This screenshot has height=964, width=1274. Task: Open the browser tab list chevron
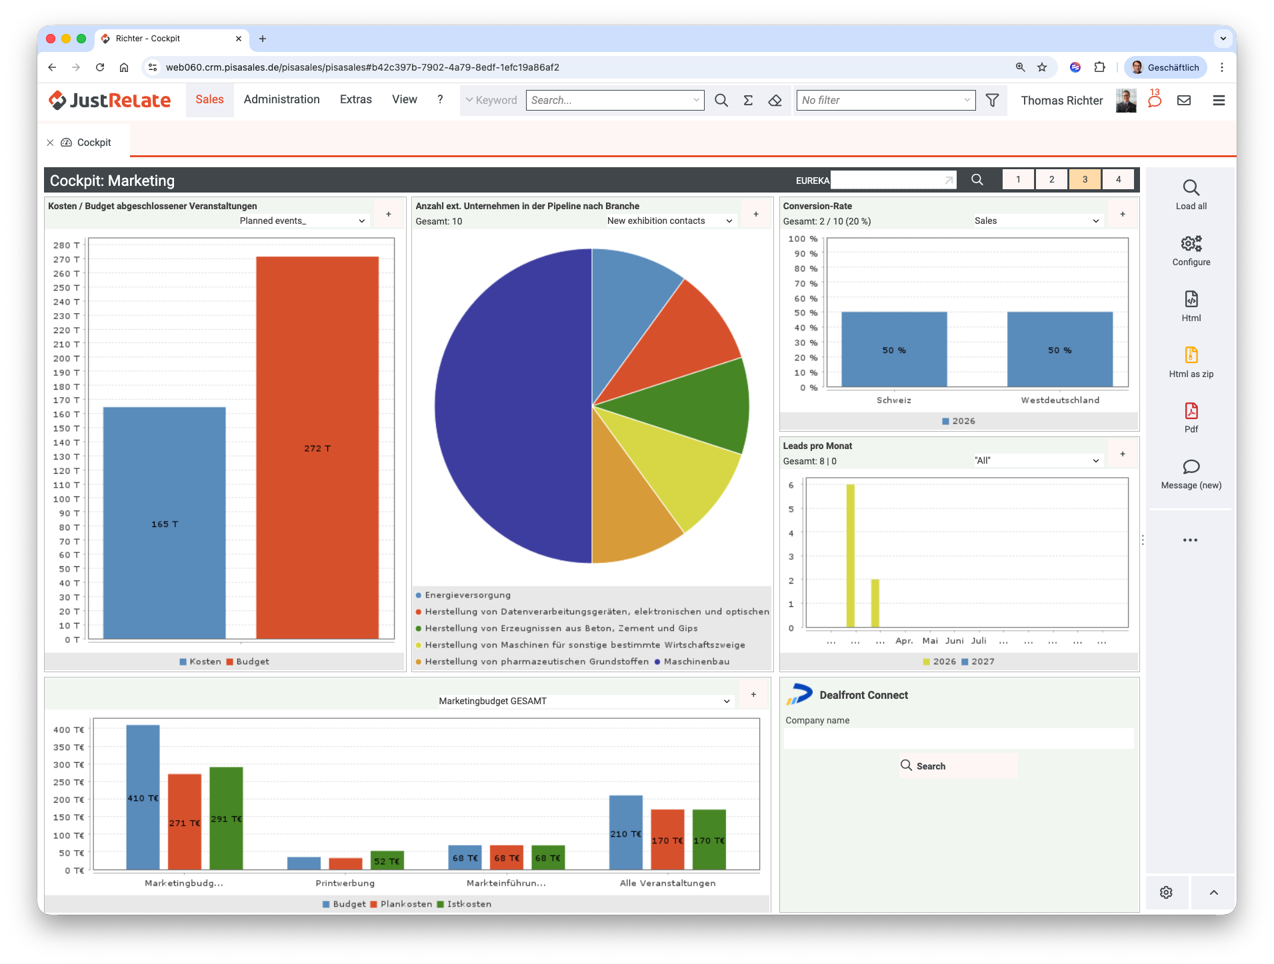point(1223,39)
